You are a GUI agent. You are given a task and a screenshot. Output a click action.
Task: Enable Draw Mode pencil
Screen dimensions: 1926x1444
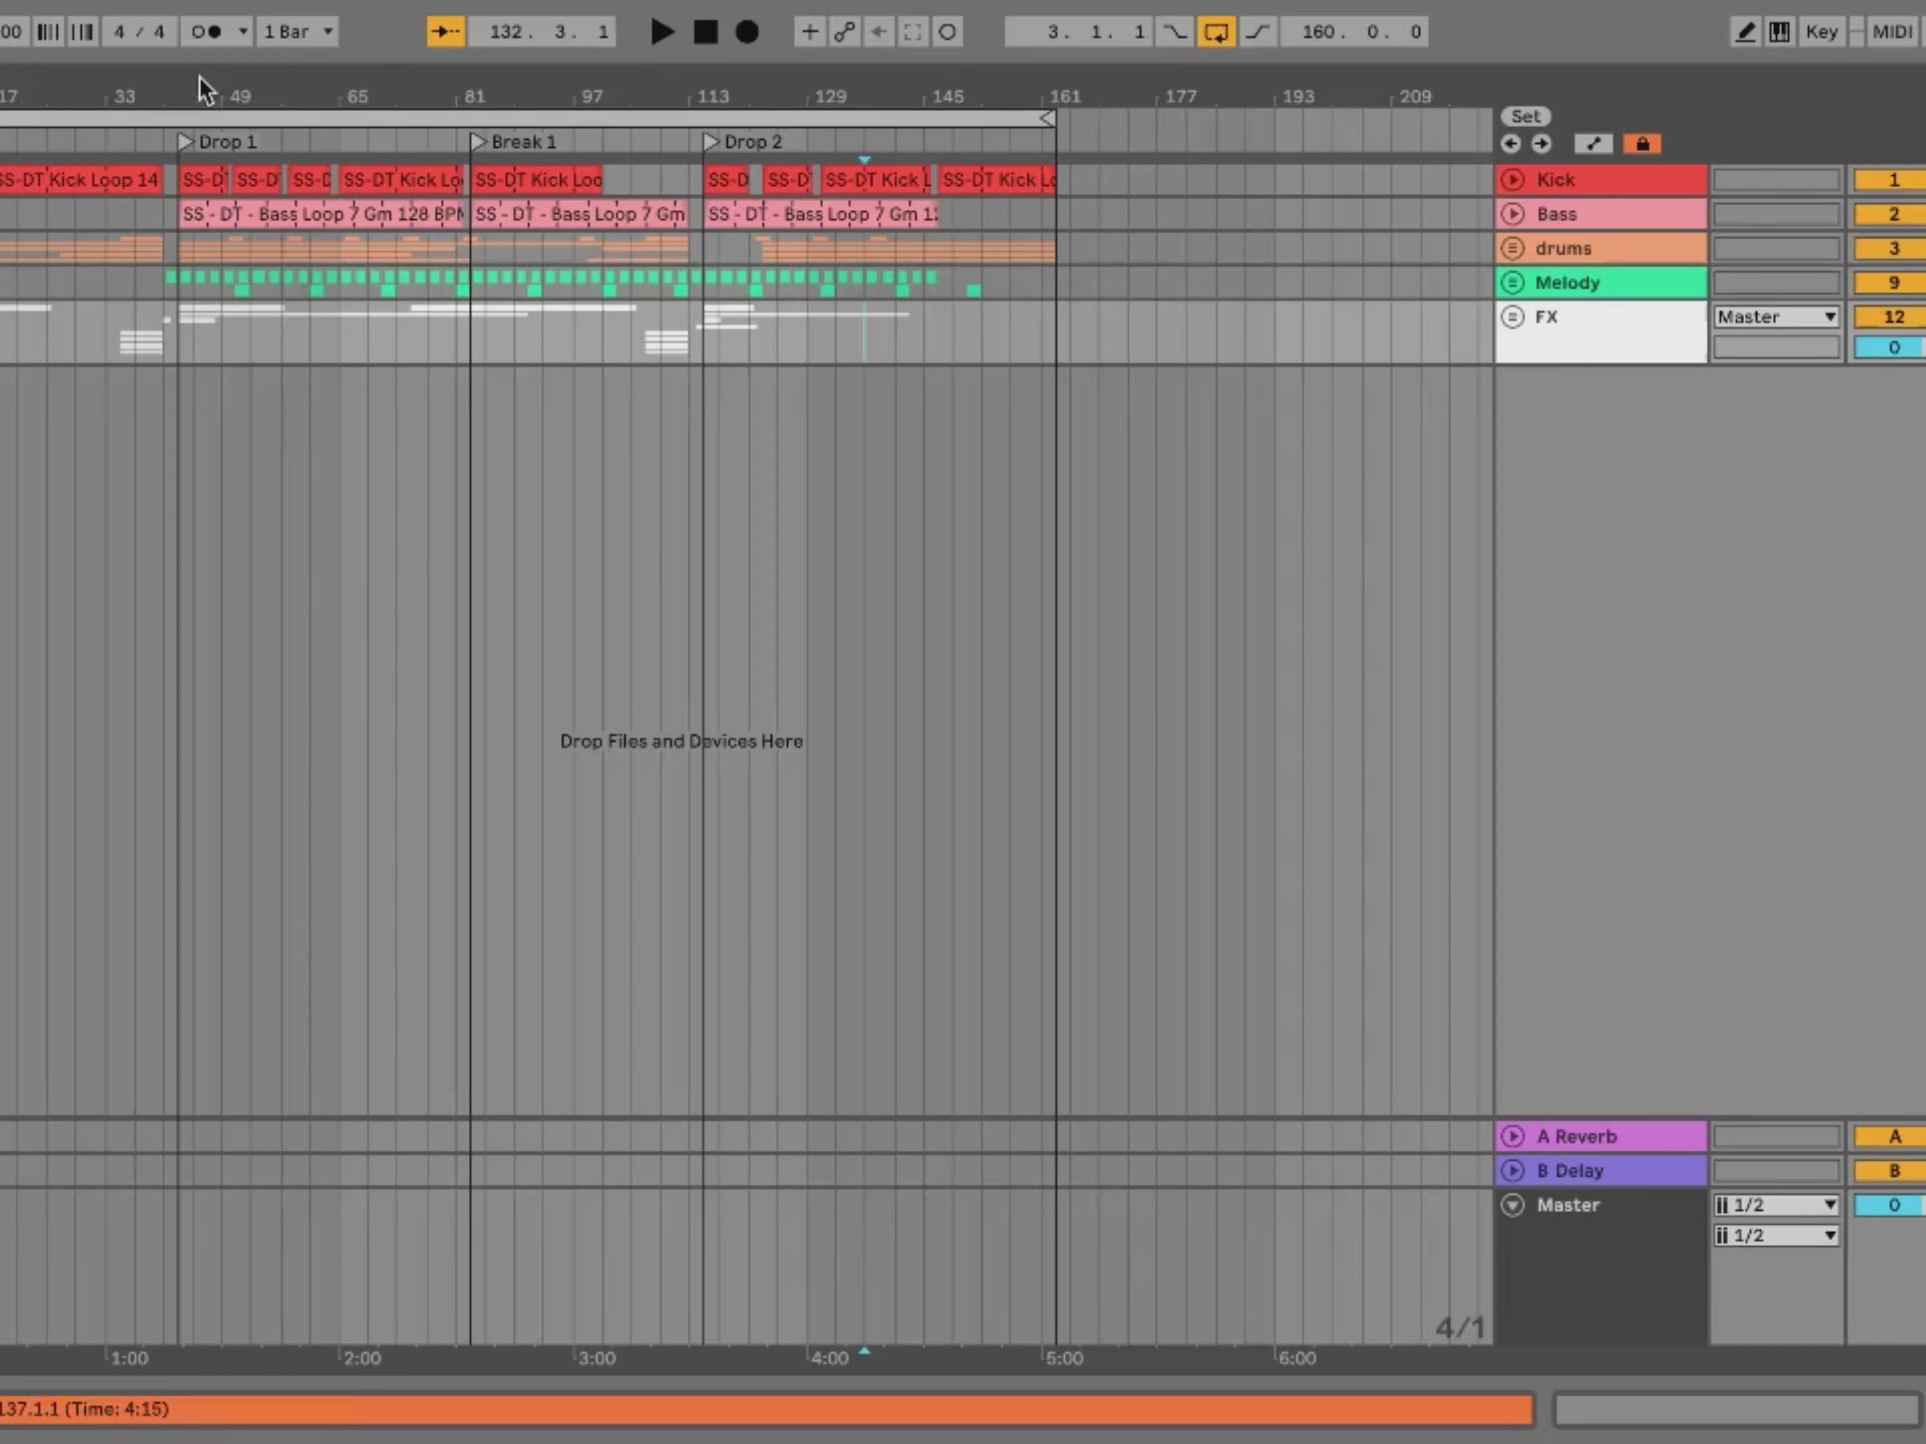(x=1744, y=32)
